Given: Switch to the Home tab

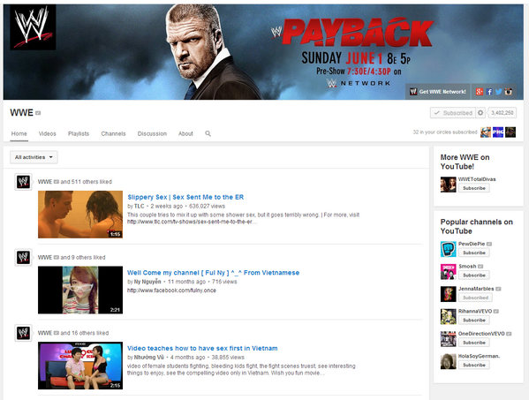Looking at the screenshot, I should coord(19,133).
